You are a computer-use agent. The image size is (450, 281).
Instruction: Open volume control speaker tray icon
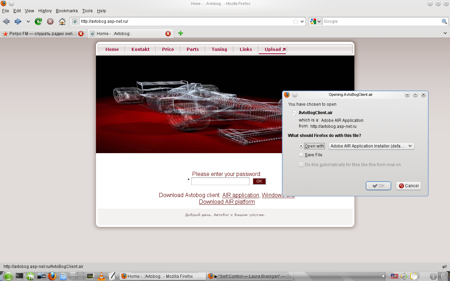point(404,276)
